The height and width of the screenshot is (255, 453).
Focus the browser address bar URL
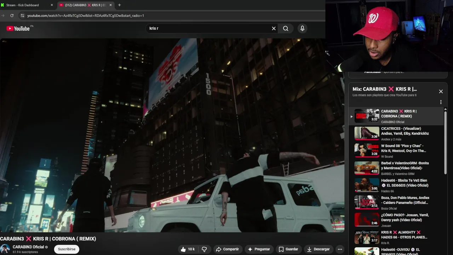tap(86, 16)
